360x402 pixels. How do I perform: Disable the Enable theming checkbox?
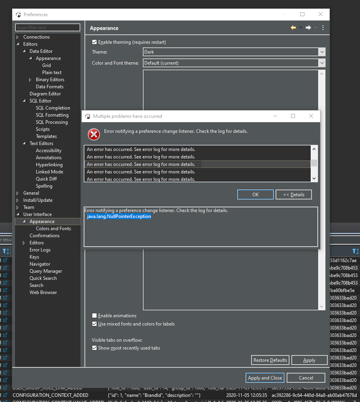point(94,42)
